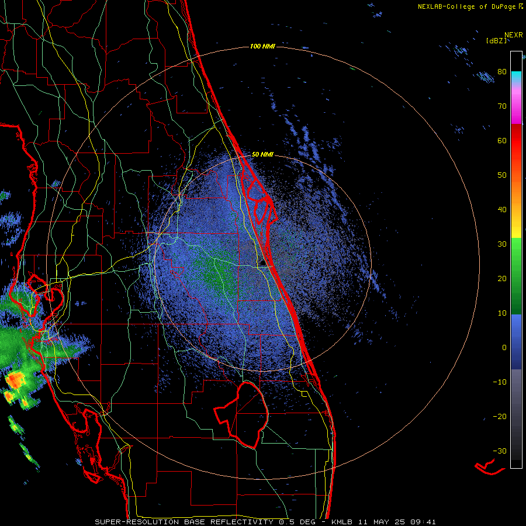526x526 pixels.
Task: Click the vertical dBZ color scale bar
Action: 517,259
